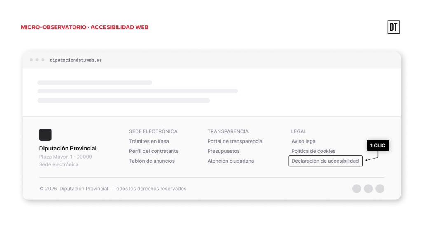Click the diputaciondetuweb.es address bar

click(76, 60)
